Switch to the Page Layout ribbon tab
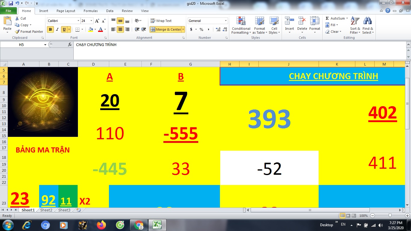Screen dimensions: 411x231 tap(66, 11)
